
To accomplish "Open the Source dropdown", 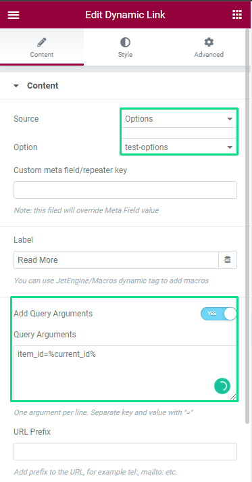I will coord(179,119).
